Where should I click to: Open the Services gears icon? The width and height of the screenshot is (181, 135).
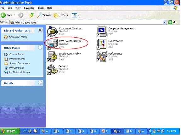point(53,69)
